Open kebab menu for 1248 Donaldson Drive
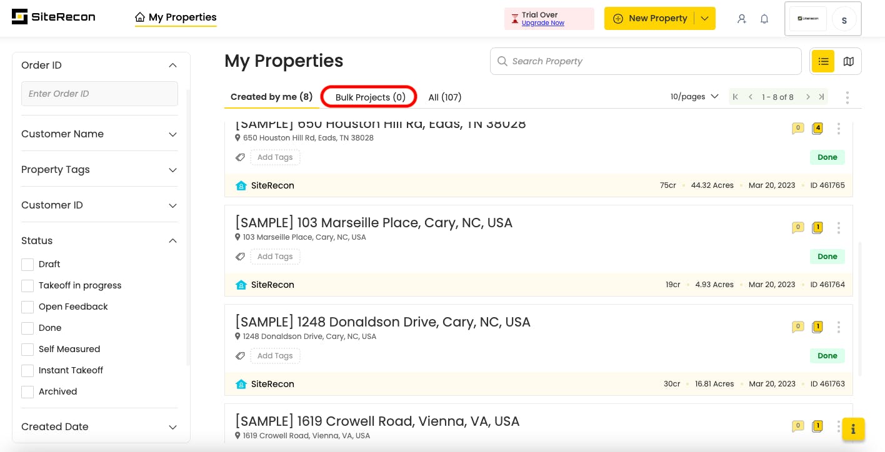The height and width of the screenshot is (452, 885). click(x=839, y=327)
